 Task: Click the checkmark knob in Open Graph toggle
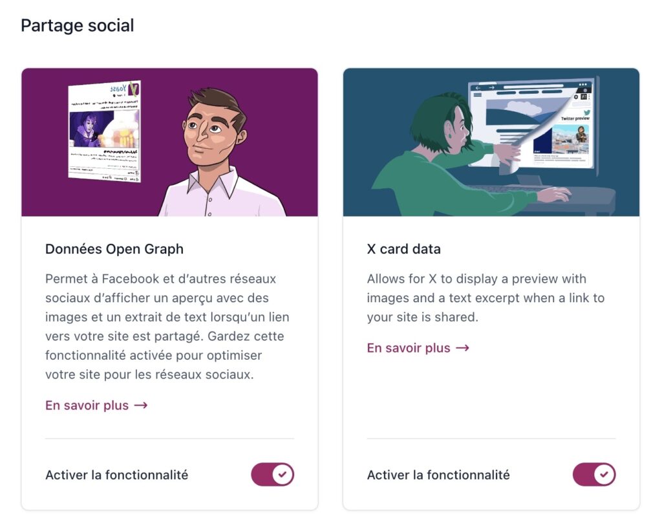(283, 474)
